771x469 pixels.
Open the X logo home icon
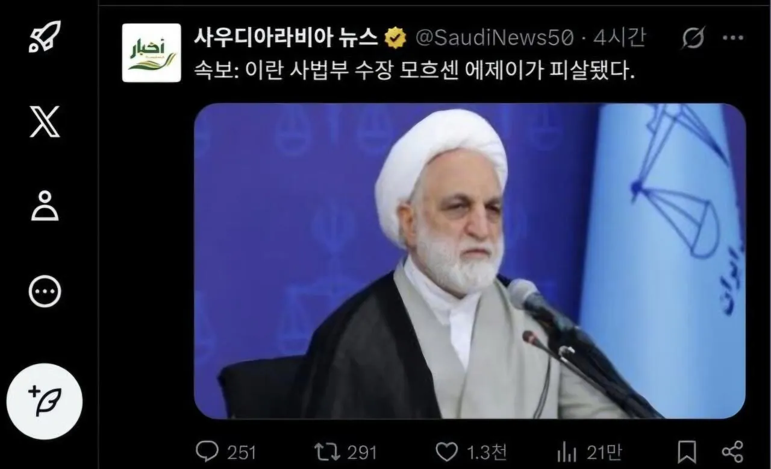pos(45,121)
